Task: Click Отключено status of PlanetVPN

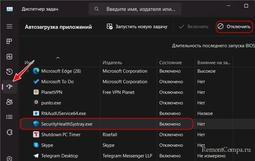Action: pos(171,92)
